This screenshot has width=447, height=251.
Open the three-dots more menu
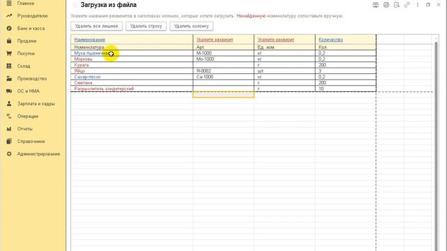[x=418, y=5]
